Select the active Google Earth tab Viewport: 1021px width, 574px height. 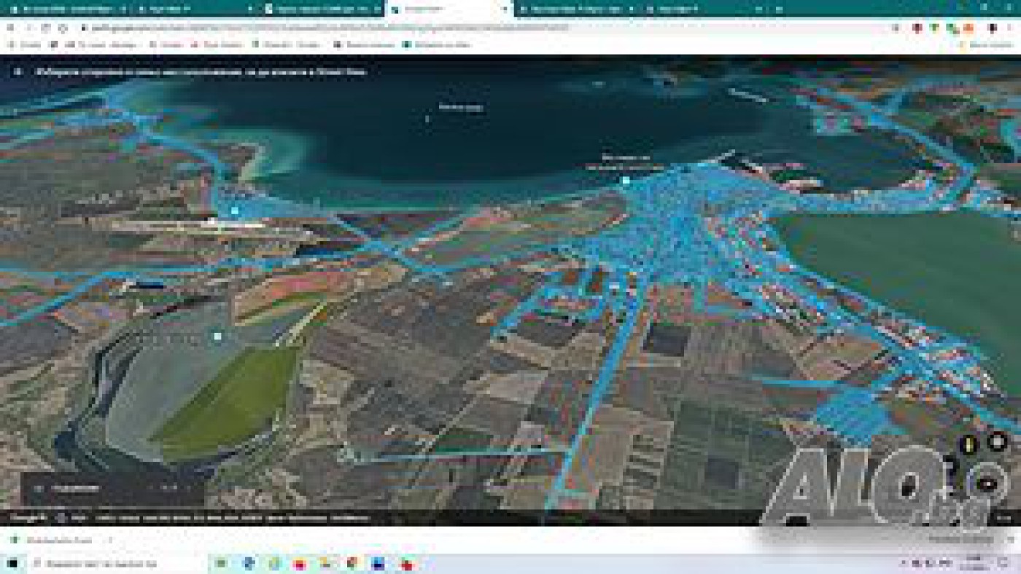[x=445, y=9]
